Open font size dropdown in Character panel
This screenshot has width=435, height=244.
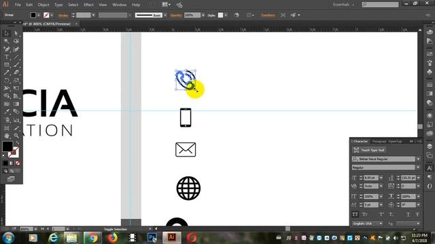click(381, 178)
